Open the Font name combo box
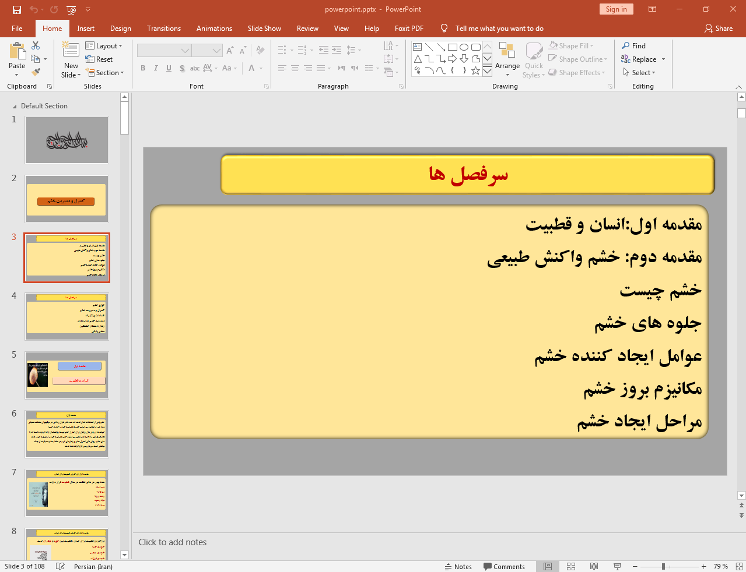The height and width of the screenshot is (572, 746). pos(164,51)
